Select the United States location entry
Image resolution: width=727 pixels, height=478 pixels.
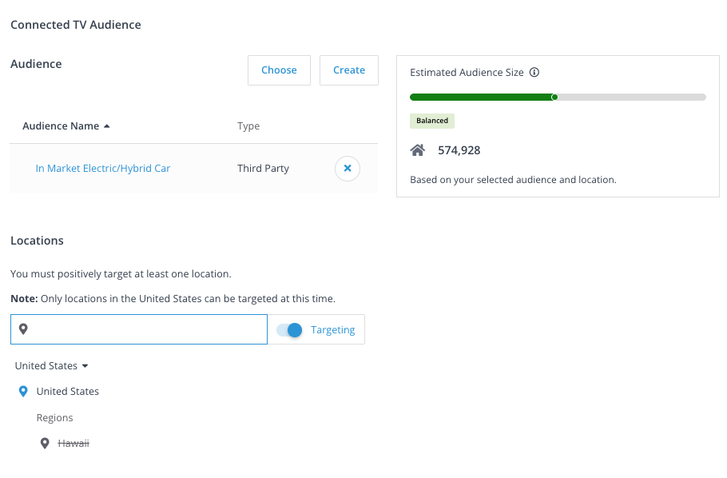tap(68, 392)
